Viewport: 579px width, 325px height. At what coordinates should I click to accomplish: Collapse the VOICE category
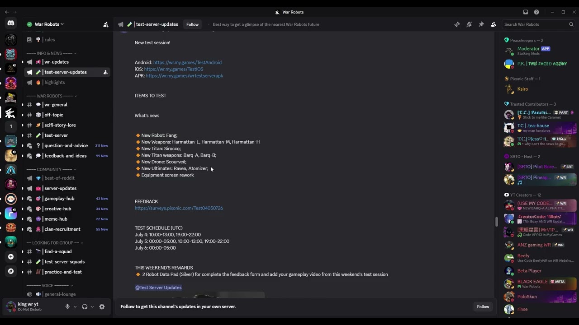(50, 285)
